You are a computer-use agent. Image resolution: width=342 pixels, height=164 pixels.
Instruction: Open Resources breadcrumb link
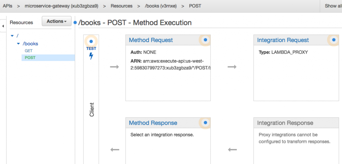pyautogui.click(x=122, y=6)
